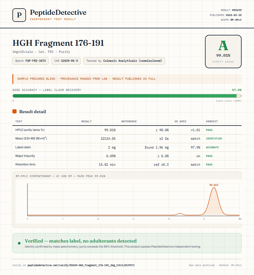This screenshot has height=275, width=254.
Task: Select the HPLC purity (area %) row label
Action: [x=30, y=130]
